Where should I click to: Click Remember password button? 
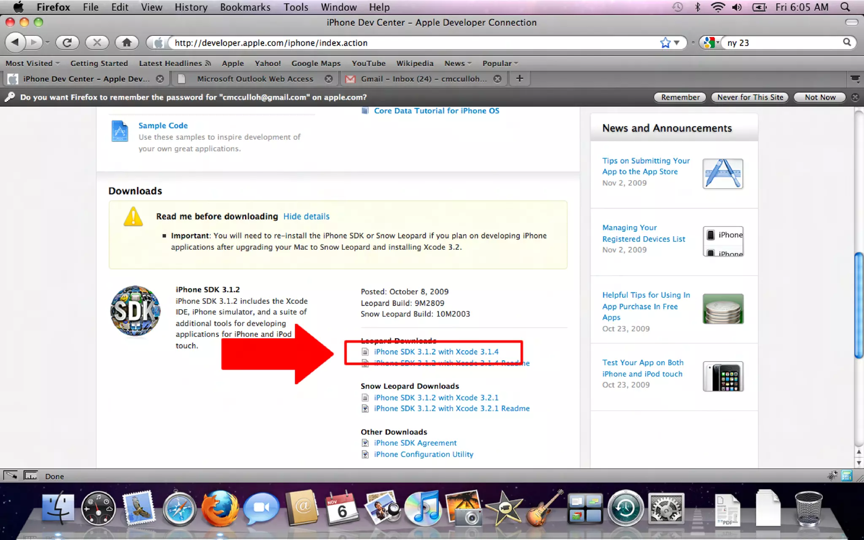click(680, 97)
